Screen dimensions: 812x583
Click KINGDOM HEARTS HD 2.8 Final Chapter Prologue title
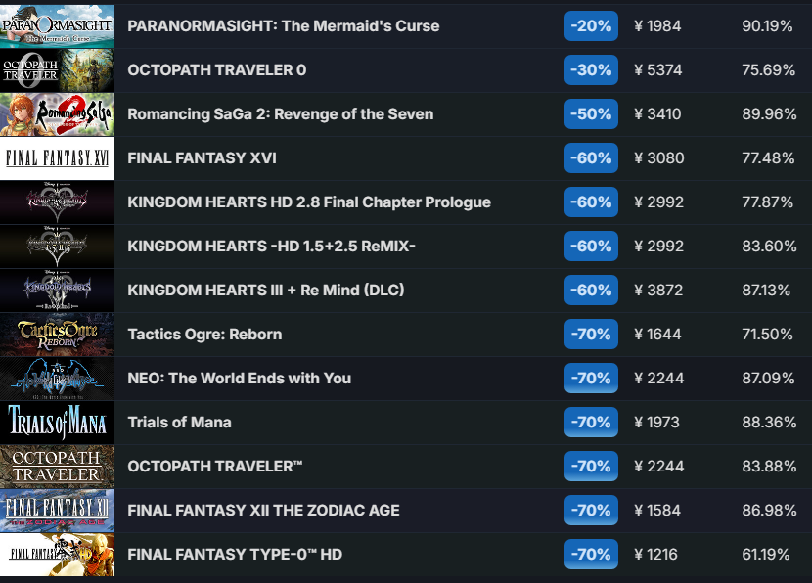[309, 202]
